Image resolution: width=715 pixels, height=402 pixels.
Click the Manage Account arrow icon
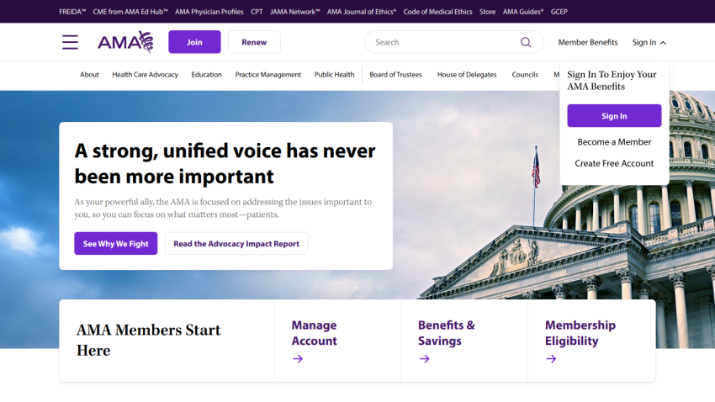pyautogui.click(x=298, y=359)
